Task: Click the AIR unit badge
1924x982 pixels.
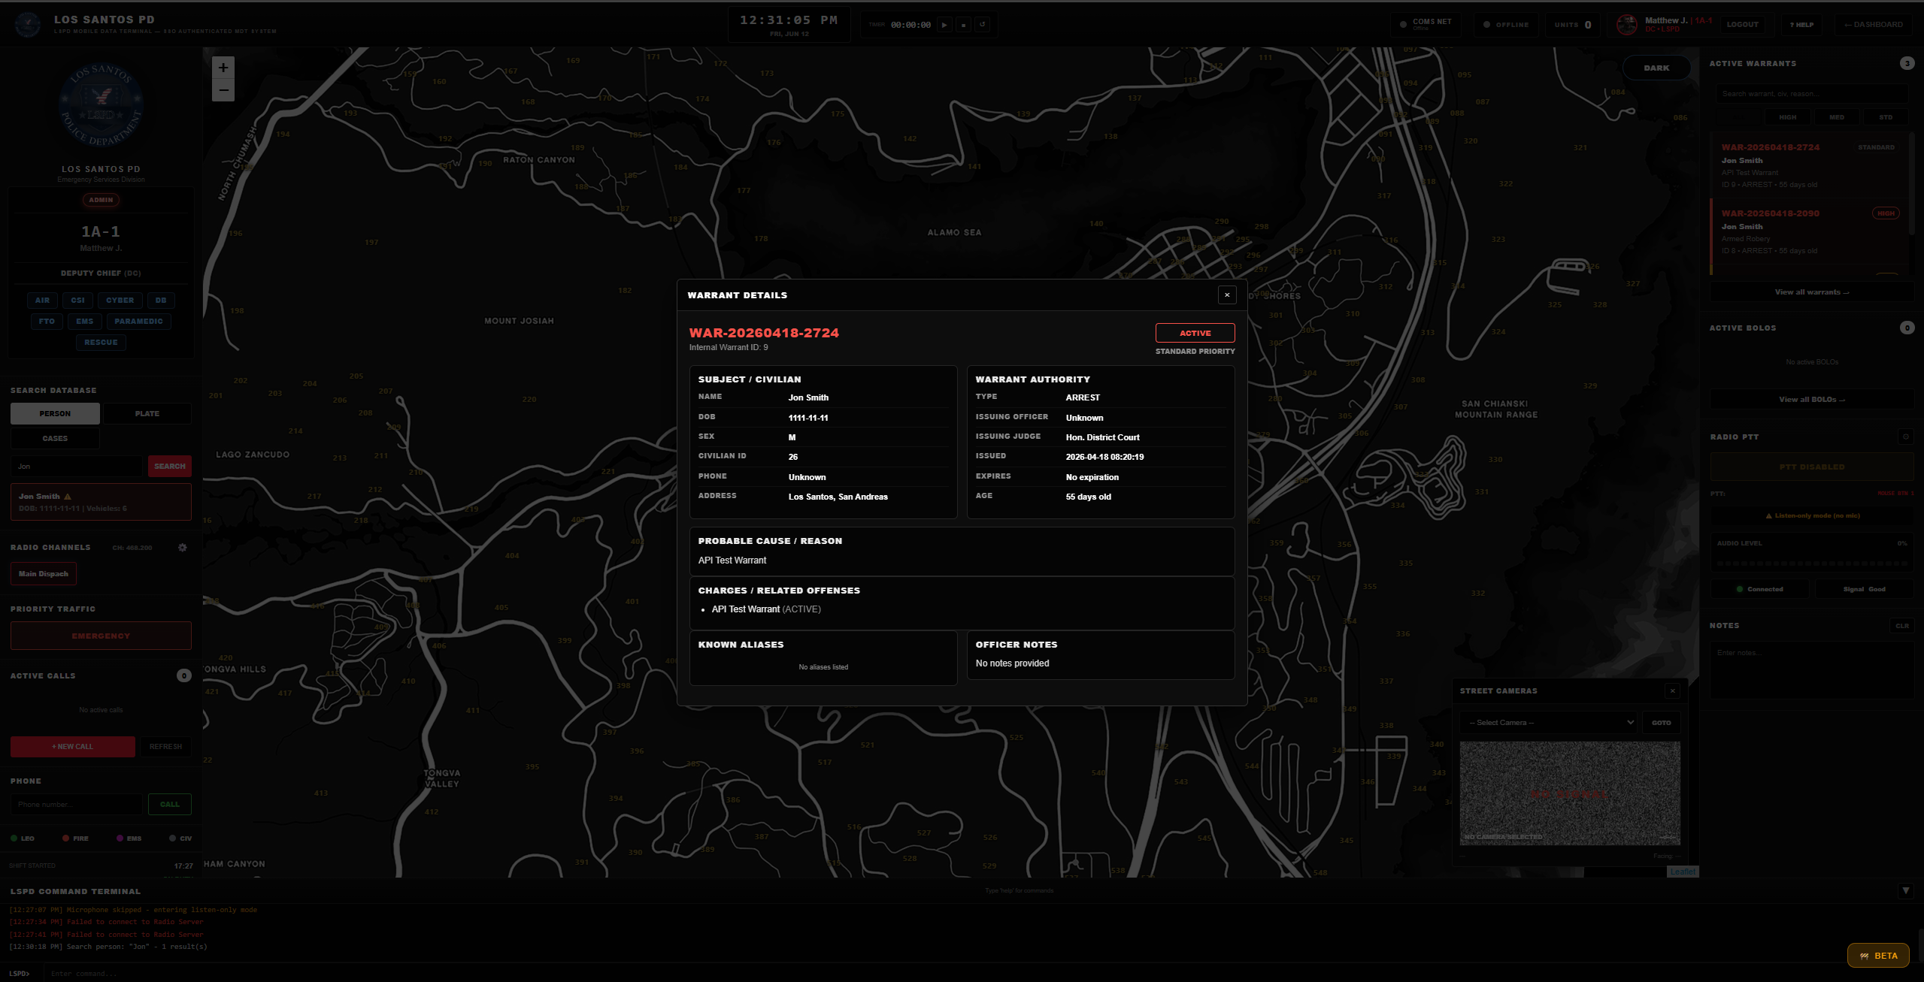Action: tap(42, 300)
